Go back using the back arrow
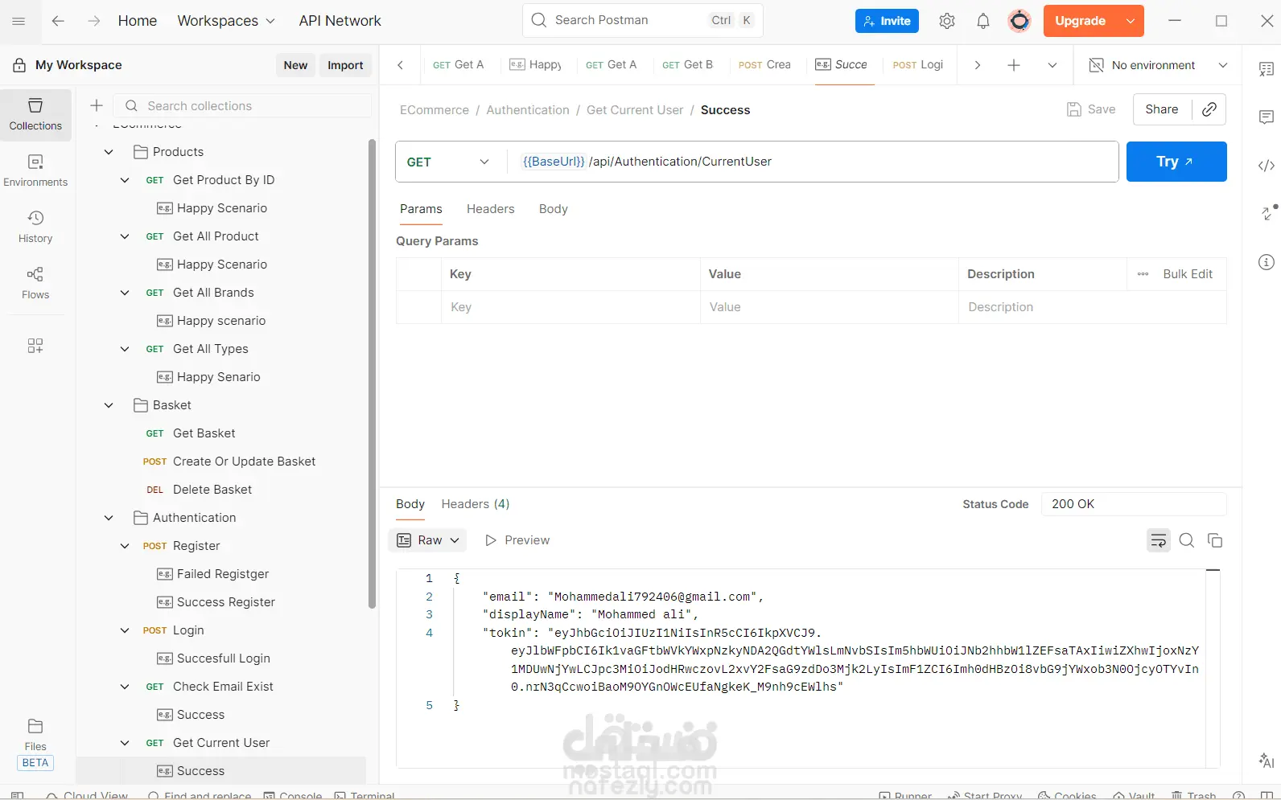Screen dimensions: 1281x800 click(58, 21)
